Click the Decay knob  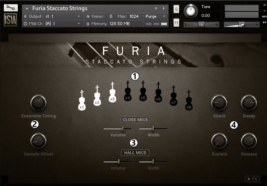click(249, 103)
